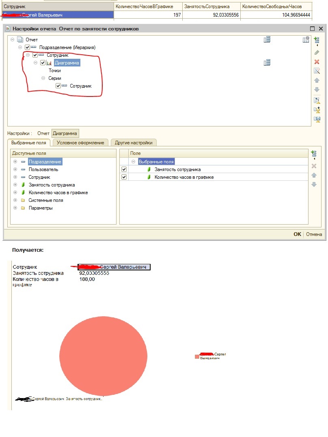The image size is (328, 437).
Task: Collapse the Подразделение (Иерархия) node
Action: [x=20, y=47]
